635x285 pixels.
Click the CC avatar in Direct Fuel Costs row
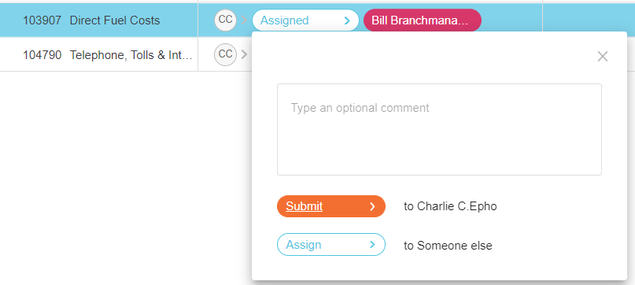click(x=225, y=20)
